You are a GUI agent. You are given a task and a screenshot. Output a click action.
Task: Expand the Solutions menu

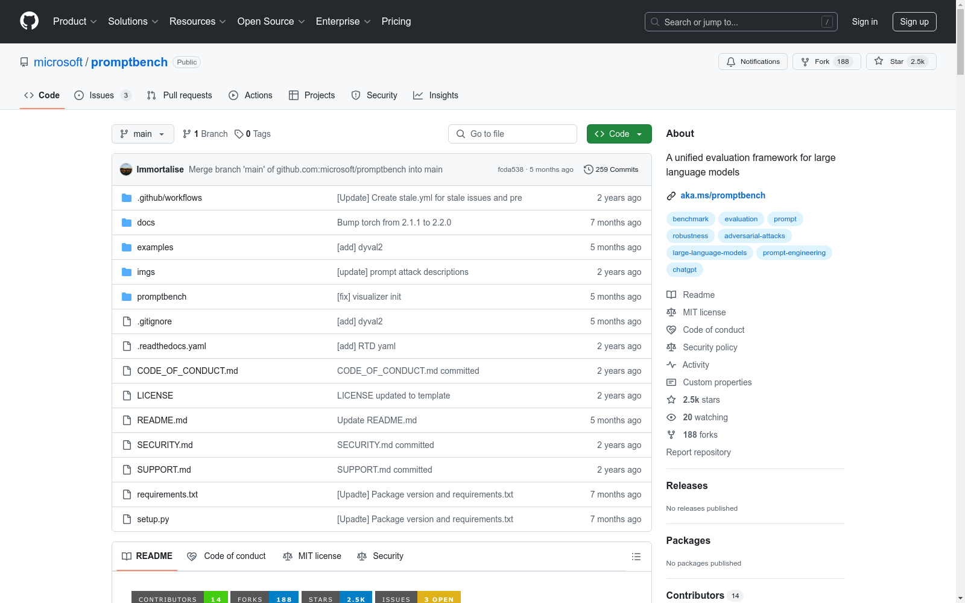coord(133,21)
